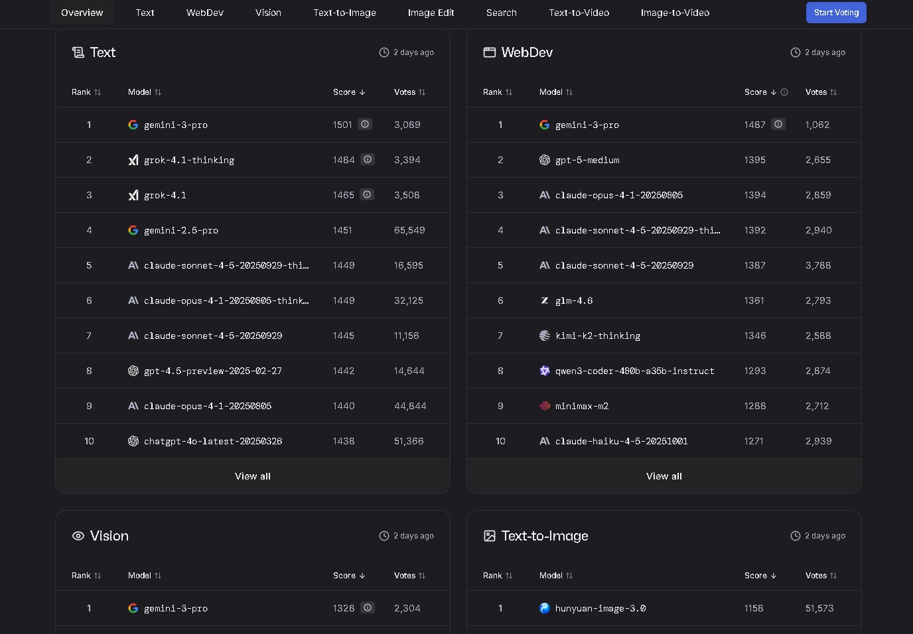Click the Z logo next to glm-4.6

[545, 300]
